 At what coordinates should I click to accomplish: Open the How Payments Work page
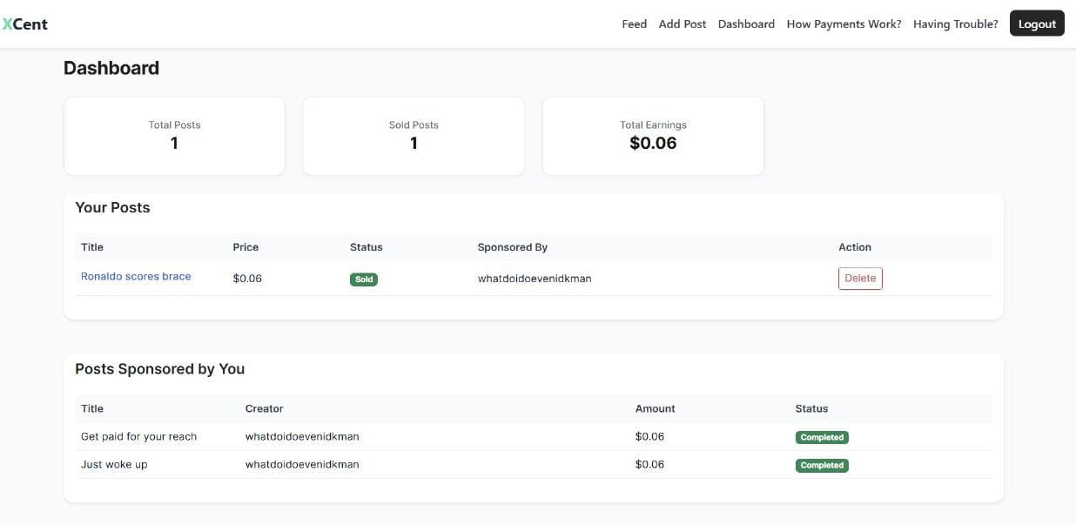click(843, 24)
